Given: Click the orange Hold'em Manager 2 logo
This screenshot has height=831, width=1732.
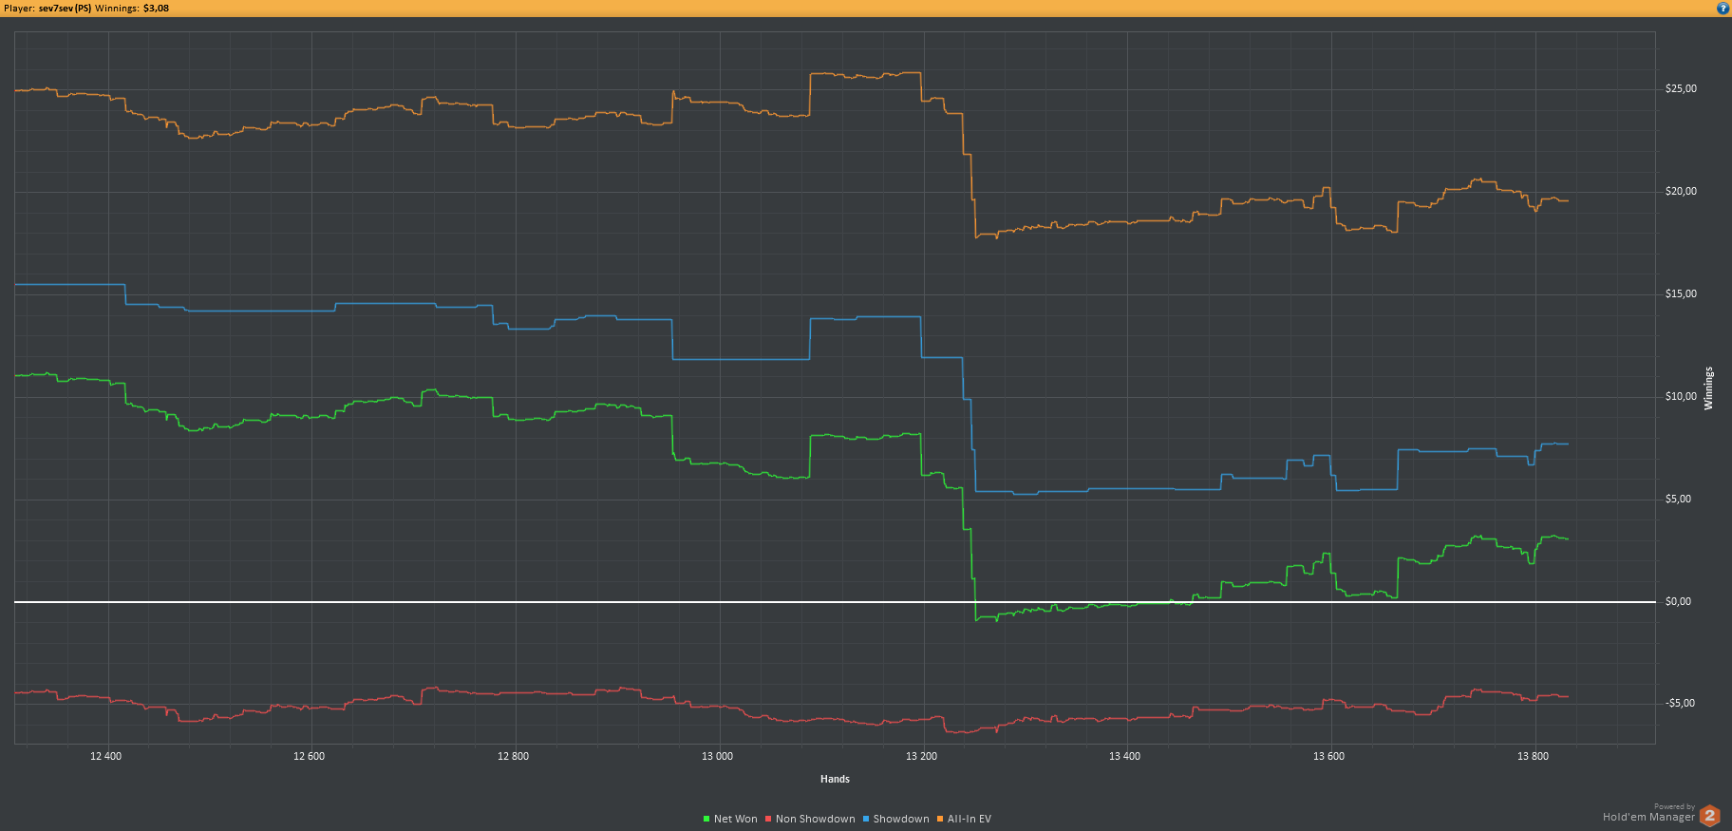Looking at the screenshot, I should click(1709, 815).
